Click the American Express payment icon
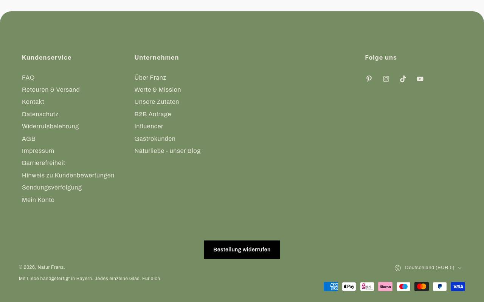Viewport: 484px width, 302px height. click(331, 287)
